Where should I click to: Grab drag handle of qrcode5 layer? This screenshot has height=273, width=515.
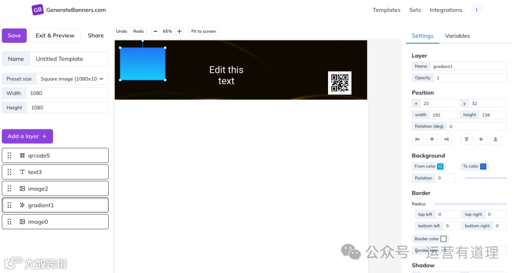[10, 156]
